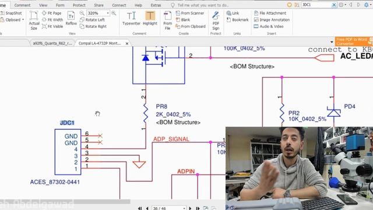Open the Connect ribbon tab
Image resolution: width=373 pixels, height=210 pixels.
coord(119,5)
